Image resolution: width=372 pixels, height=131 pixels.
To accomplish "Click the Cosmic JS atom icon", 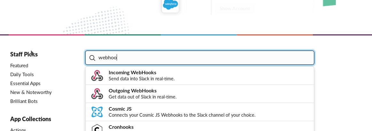I will click(x=97, y=112).
